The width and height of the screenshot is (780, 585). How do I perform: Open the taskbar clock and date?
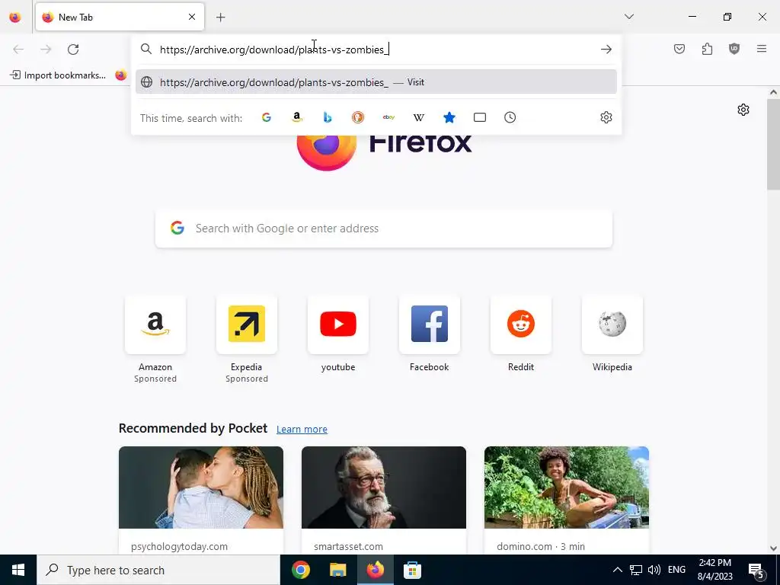click(714, 570)
